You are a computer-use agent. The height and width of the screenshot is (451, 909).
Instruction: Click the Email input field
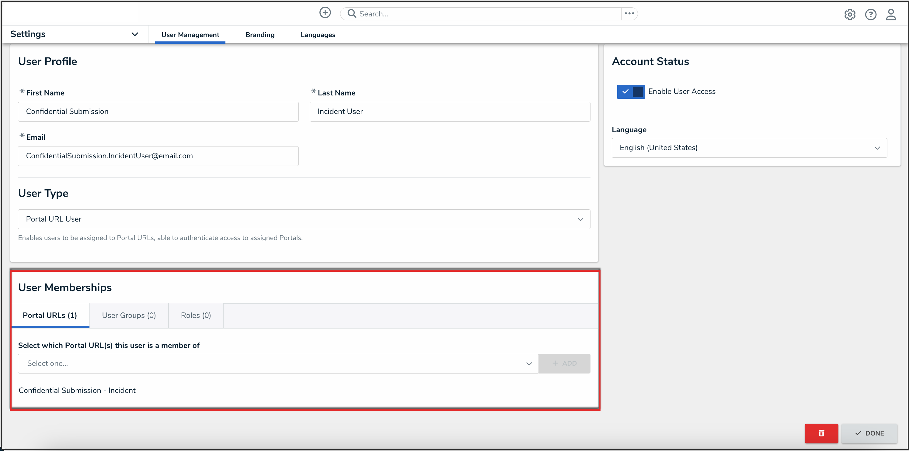coord(158,156)
